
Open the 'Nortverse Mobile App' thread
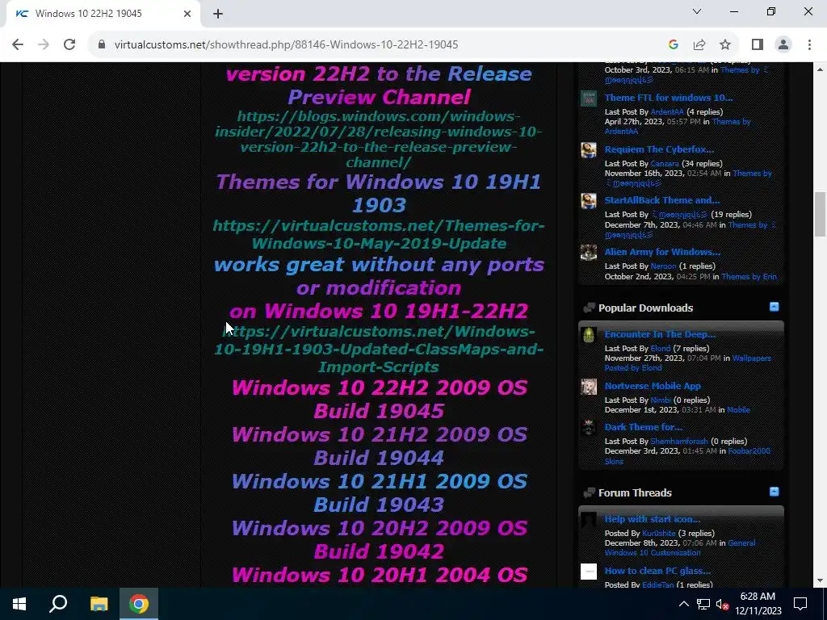pos(653,386)
